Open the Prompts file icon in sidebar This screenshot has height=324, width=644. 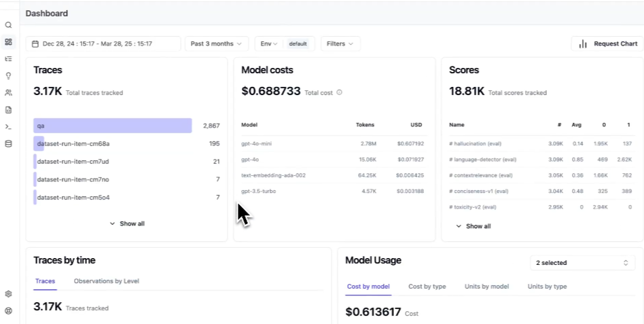8,110
